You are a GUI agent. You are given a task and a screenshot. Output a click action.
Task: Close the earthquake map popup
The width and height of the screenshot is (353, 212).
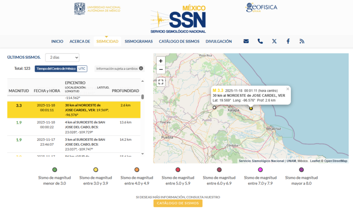(x=288, y=89)
